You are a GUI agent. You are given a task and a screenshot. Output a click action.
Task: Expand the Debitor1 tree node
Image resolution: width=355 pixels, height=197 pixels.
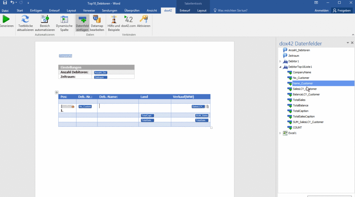pos(280,61)
